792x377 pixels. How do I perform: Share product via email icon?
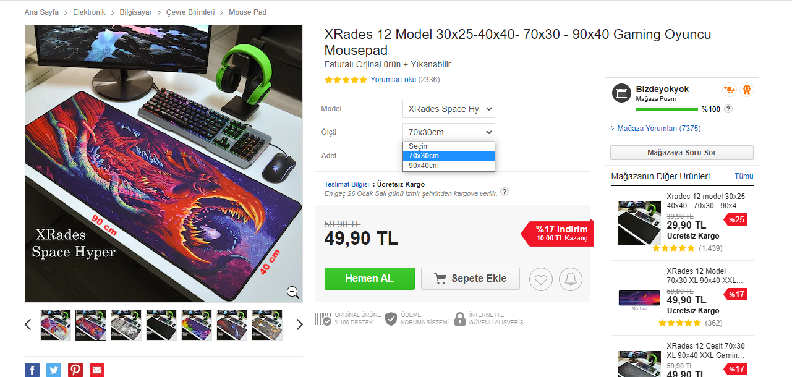[x=97, y=370]
